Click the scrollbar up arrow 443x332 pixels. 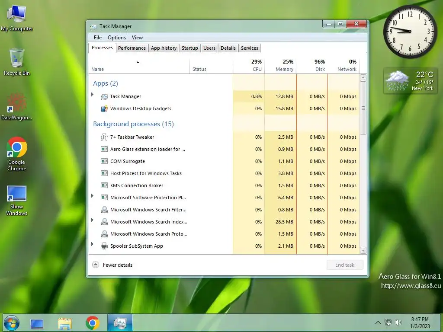363,78
